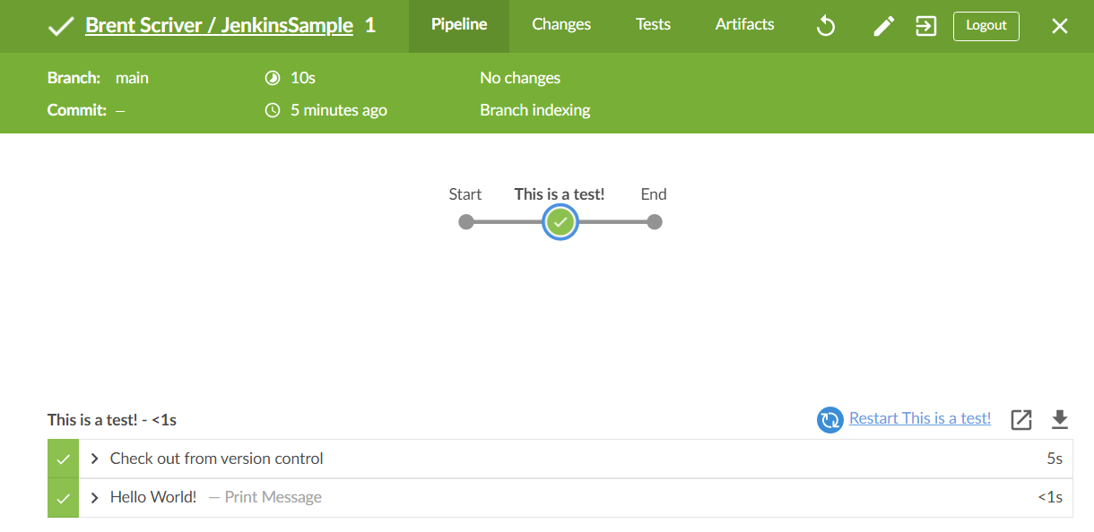Screen dimensions: 1094x532
Task: Click Restart This is a test! link
Action: point(920,418)
